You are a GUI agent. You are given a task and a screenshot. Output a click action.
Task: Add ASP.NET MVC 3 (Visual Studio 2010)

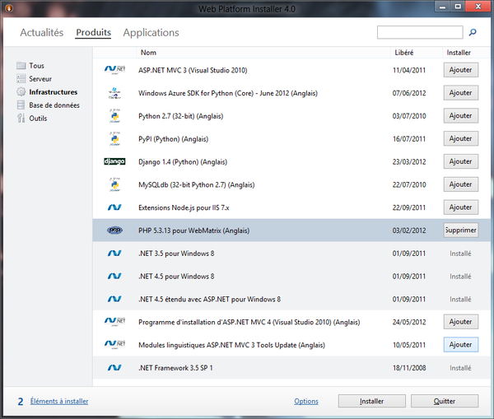pyautogui.click(x=461, y=70)
